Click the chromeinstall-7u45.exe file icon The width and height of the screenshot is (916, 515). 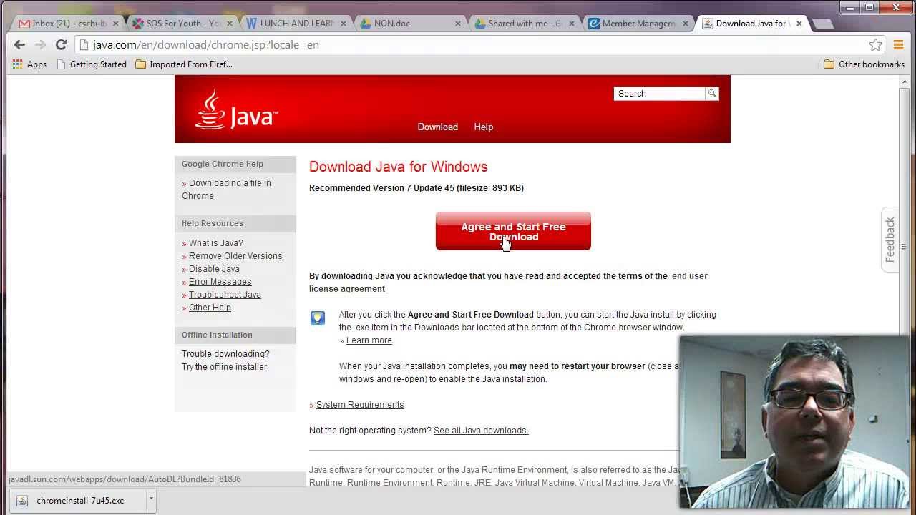(22, 501)
